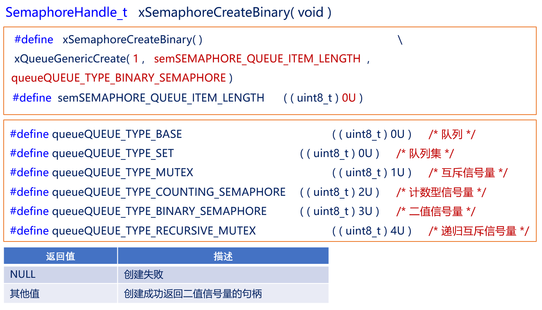Click #define semSEMAPHORE_QUEUE_ITEM_LENGTH definition
Viewport: 542px width, 310px height.
pos(139,98)
